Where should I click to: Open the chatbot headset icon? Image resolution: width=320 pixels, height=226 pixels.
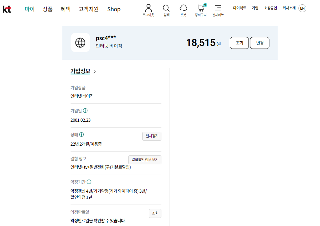click(x=183, y=8)
